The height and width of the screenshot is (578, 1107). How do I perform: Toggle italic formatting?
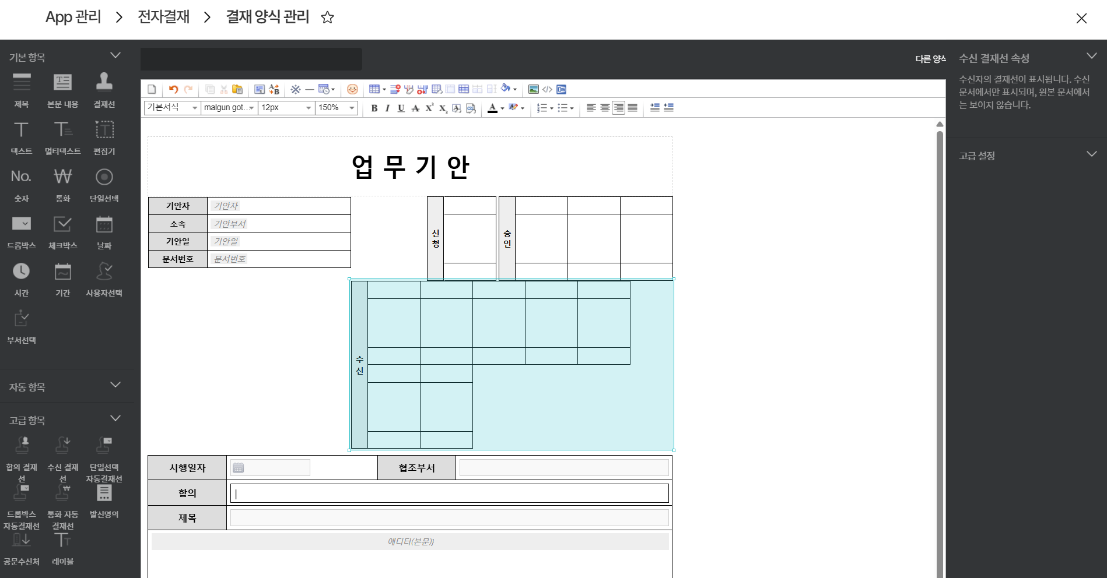[387, 108]
